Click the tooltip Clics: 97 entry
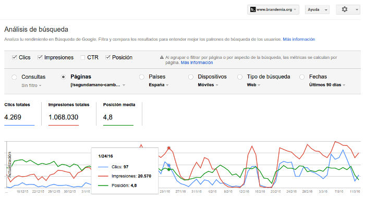 point(113,167)
